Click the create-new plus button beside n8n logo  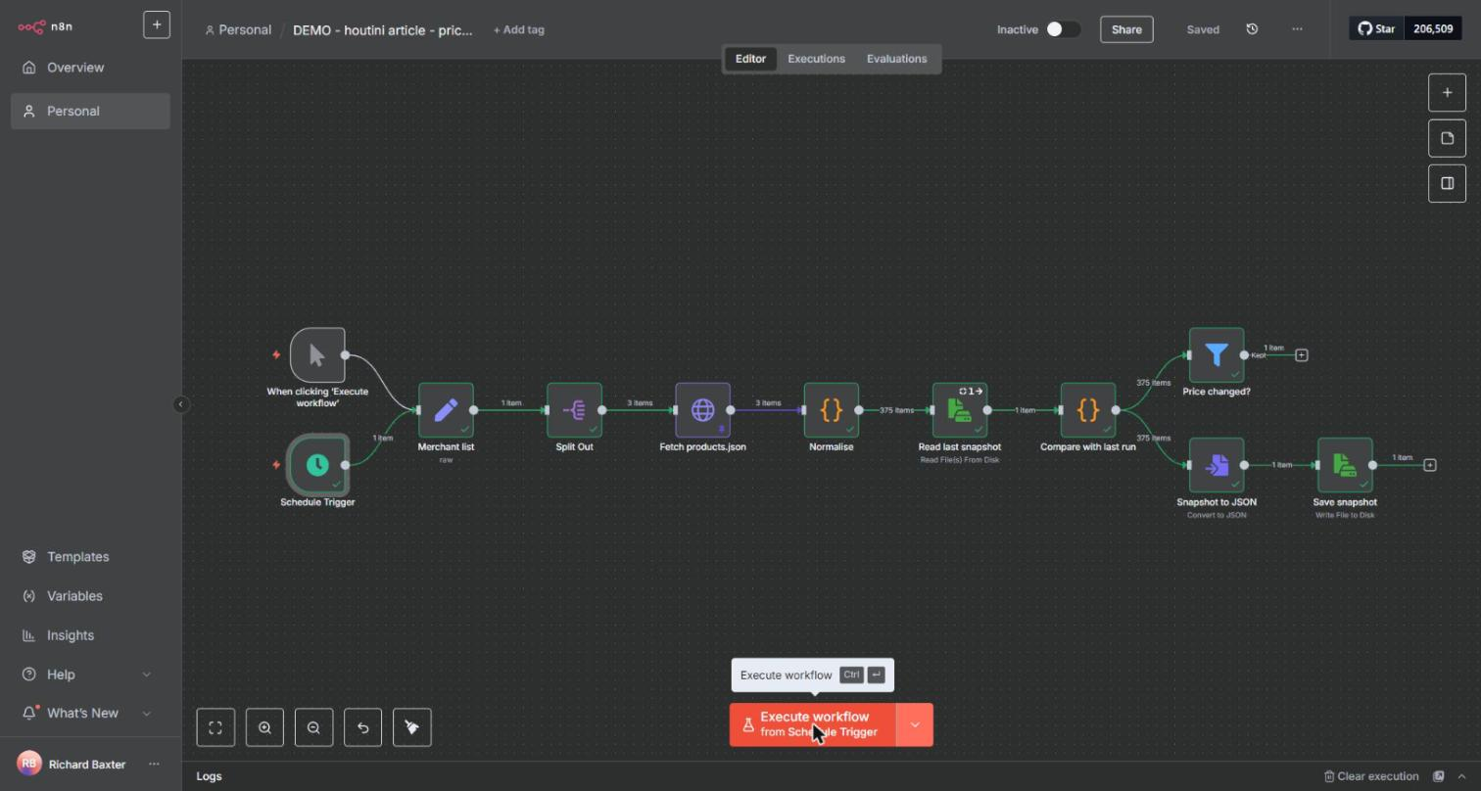click(x=156, y=24)
